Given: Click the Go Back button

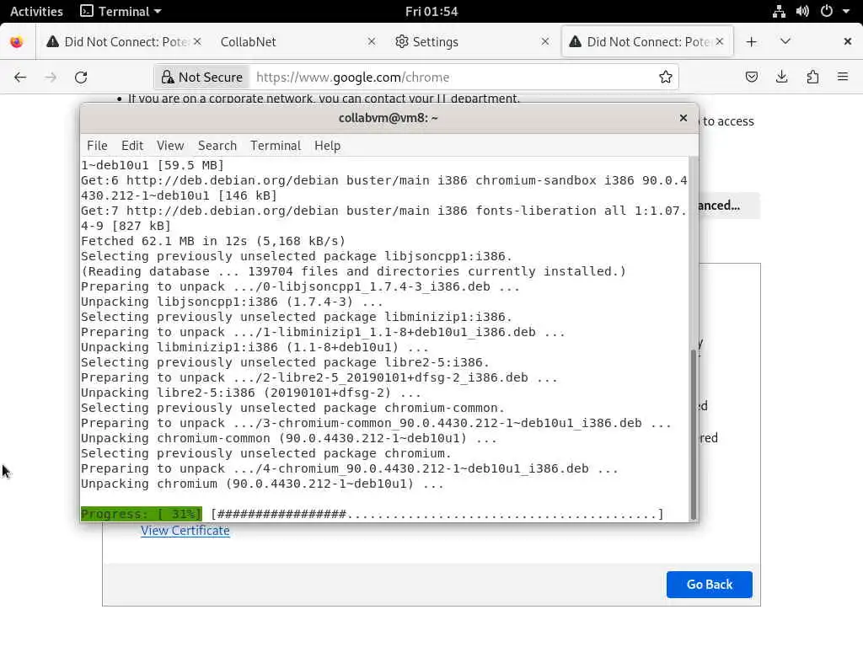Looking at the screenshot, I should 709,585.
